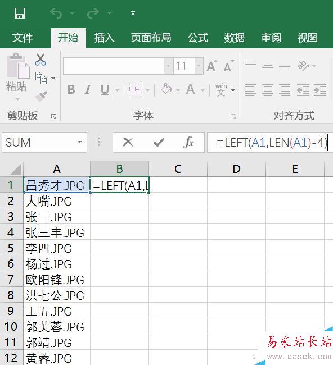Open the undo history dropdown arrow
Image resolution: width=333 pixels, height=365 pixels.
pyautogui.click(x=73, y=13)
